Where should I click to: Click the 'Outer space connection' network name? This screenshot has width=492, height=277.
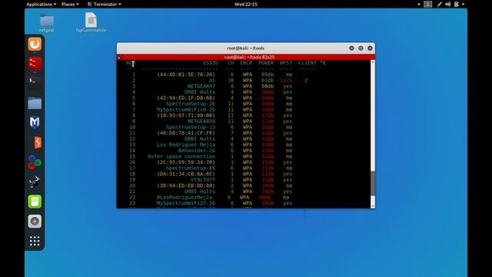tap(181, 156)
